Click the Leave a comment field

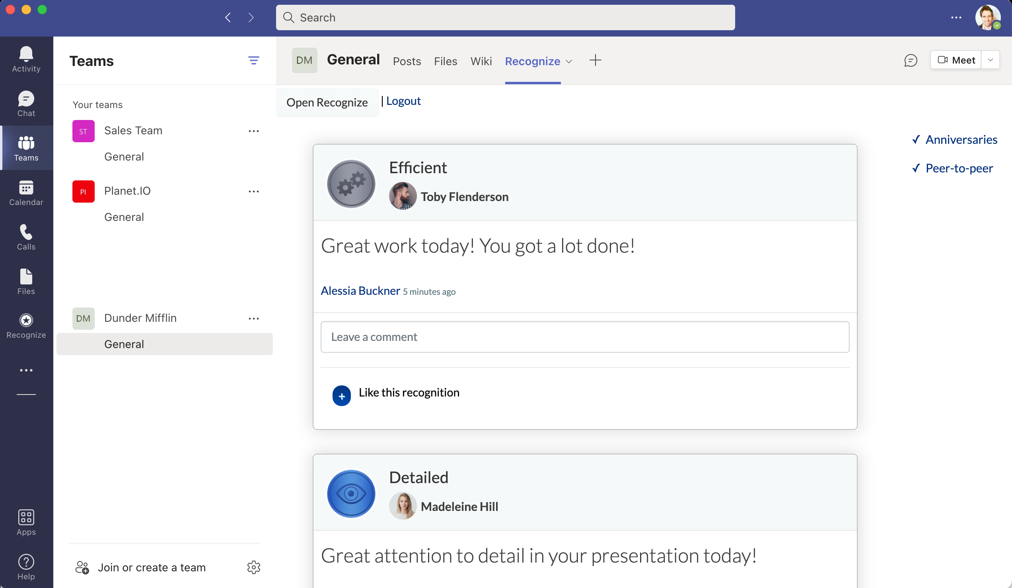click(584, 337)
